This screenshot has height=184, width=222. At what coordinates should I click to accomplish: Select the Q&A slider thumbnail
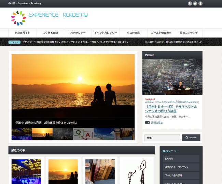pyautogui.click(x=83, y=134)
